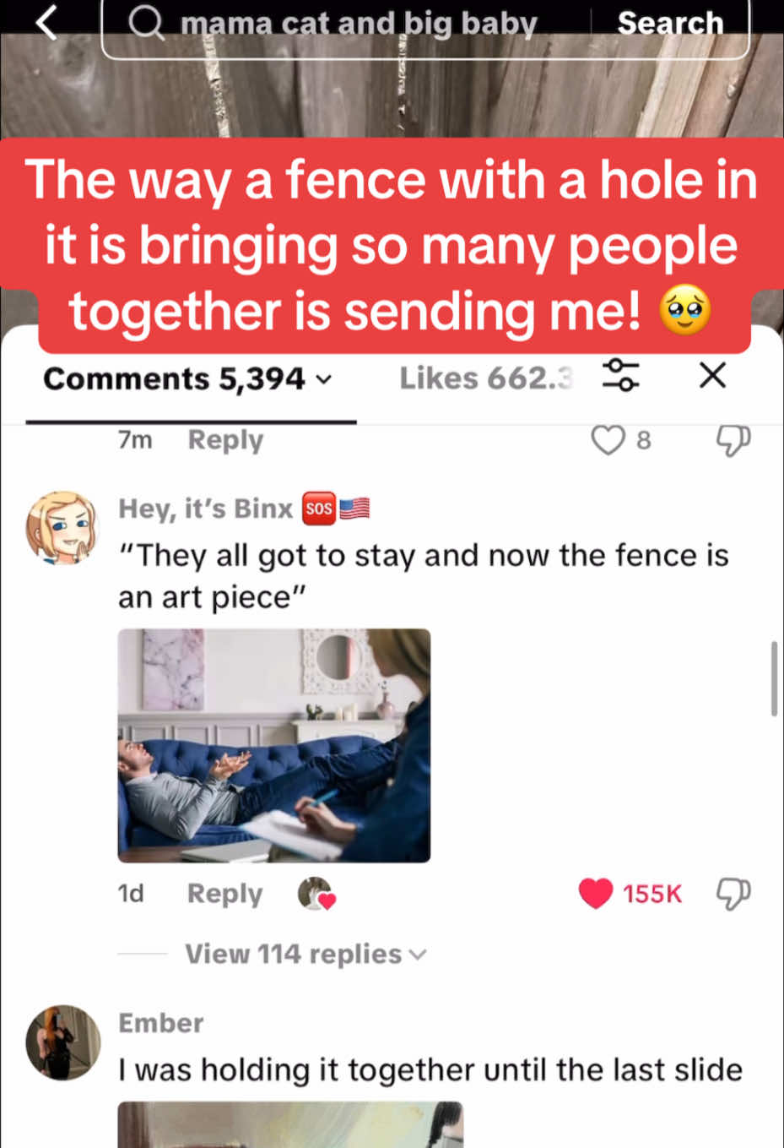Open Hey, it's Binx profile avatar
Image resolution: width=784 pixels, height=1148 pixels.
[62, 528]
